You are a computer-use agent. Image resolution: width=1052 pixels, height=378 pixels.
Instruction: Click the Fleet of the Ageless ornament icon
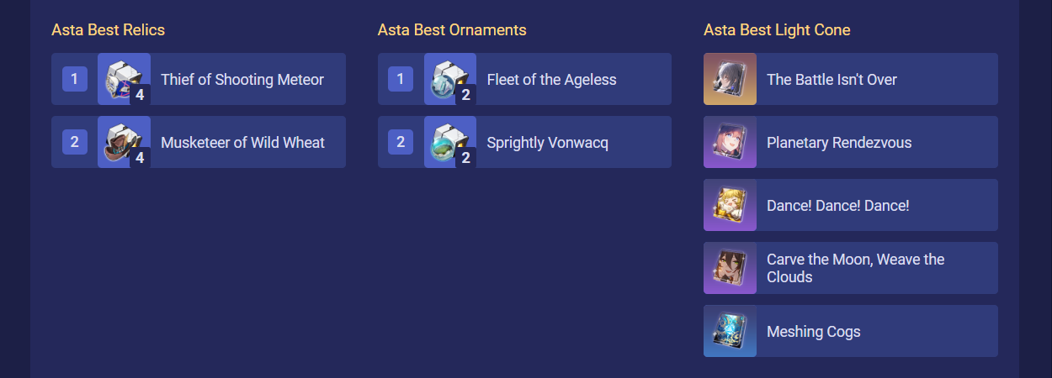click(450, 79)
